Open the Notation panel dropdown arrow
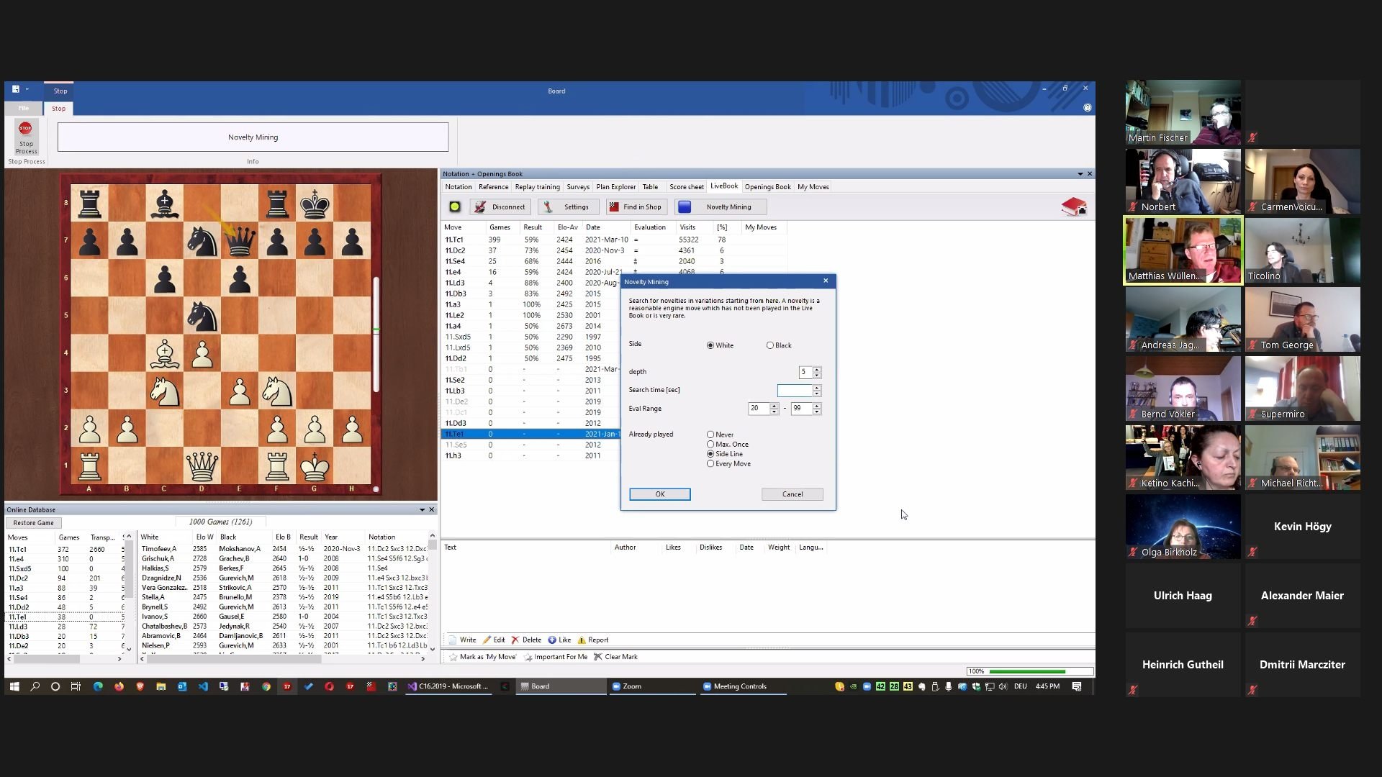This screenshot has width=1382, height=777. (1080, 174)
